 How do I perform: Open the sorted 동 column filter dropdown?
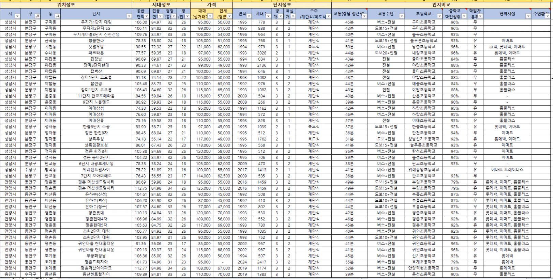[58, 16]
